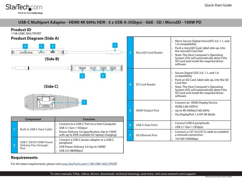Click the Function column header
Screen dimensions: 242x187
89,119
